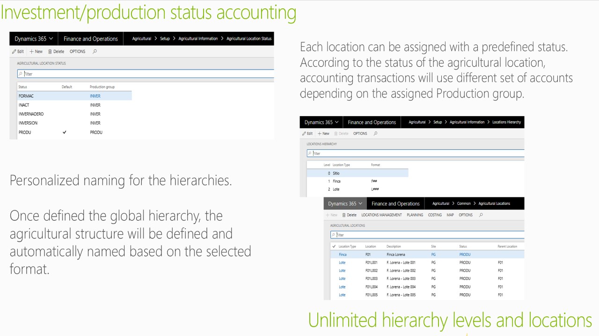Click Finance and Operations in Agricultural Location Status window

pos(91,39)
